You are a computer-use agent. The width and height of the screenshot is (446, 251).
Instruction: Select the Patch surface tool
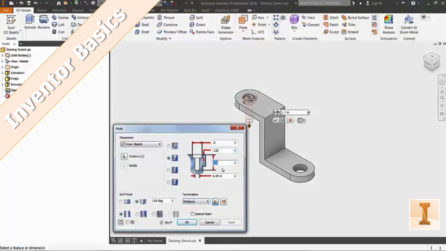(x=331, y=25)
